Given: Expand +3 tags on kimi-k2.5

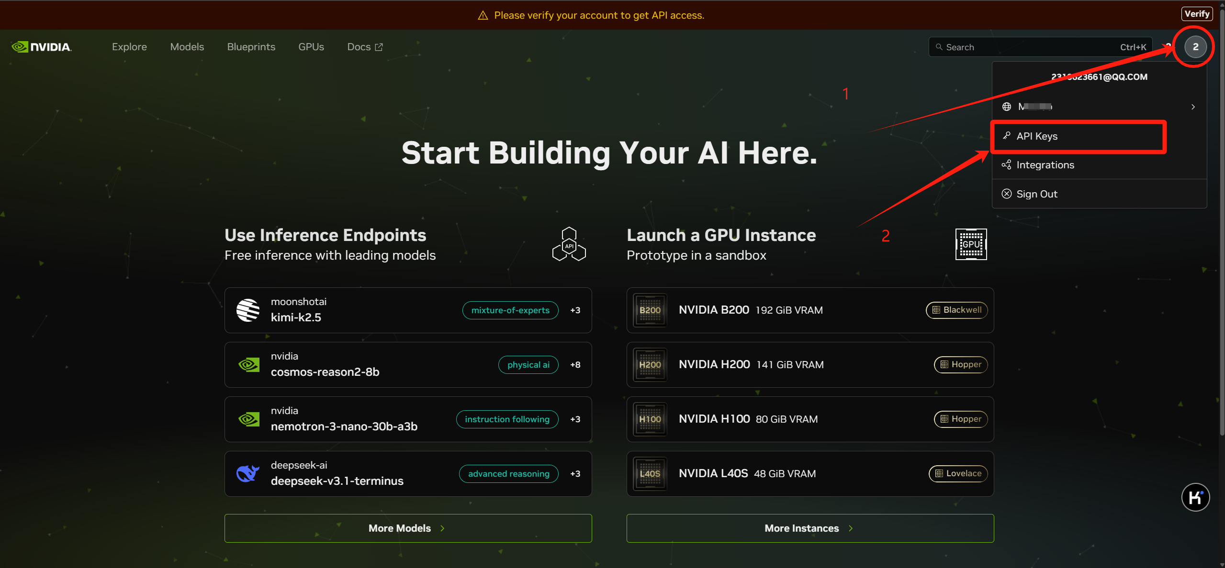Looking at the screenshot, I should click(x=575, y=310).
